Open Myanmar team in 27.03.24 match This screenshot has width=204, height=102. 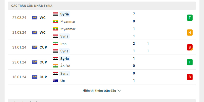click(68, 21)
